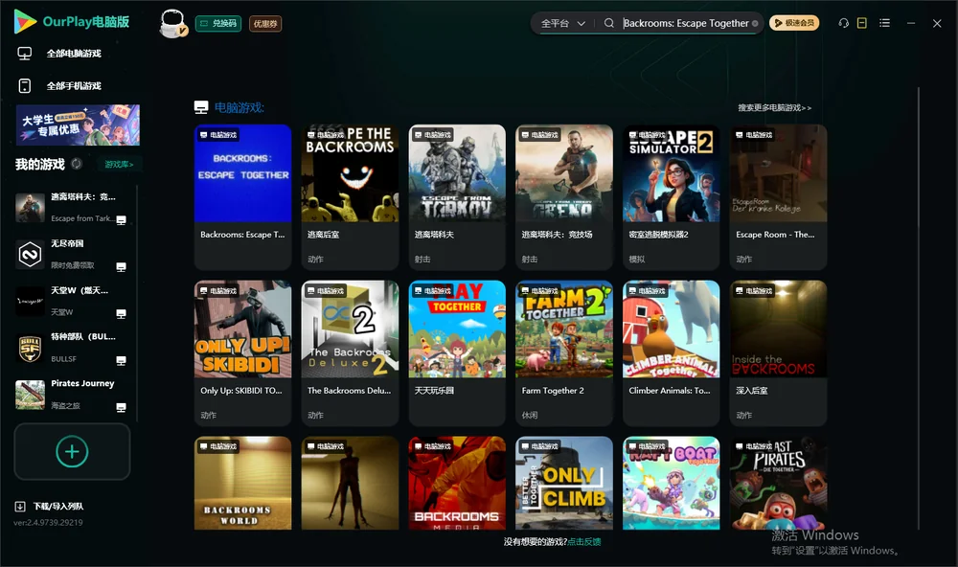The height and width of the screenshot is (567, 958).
Task: Click PC icon on the 无尽帝国 row
Action: tap(121, 267)
